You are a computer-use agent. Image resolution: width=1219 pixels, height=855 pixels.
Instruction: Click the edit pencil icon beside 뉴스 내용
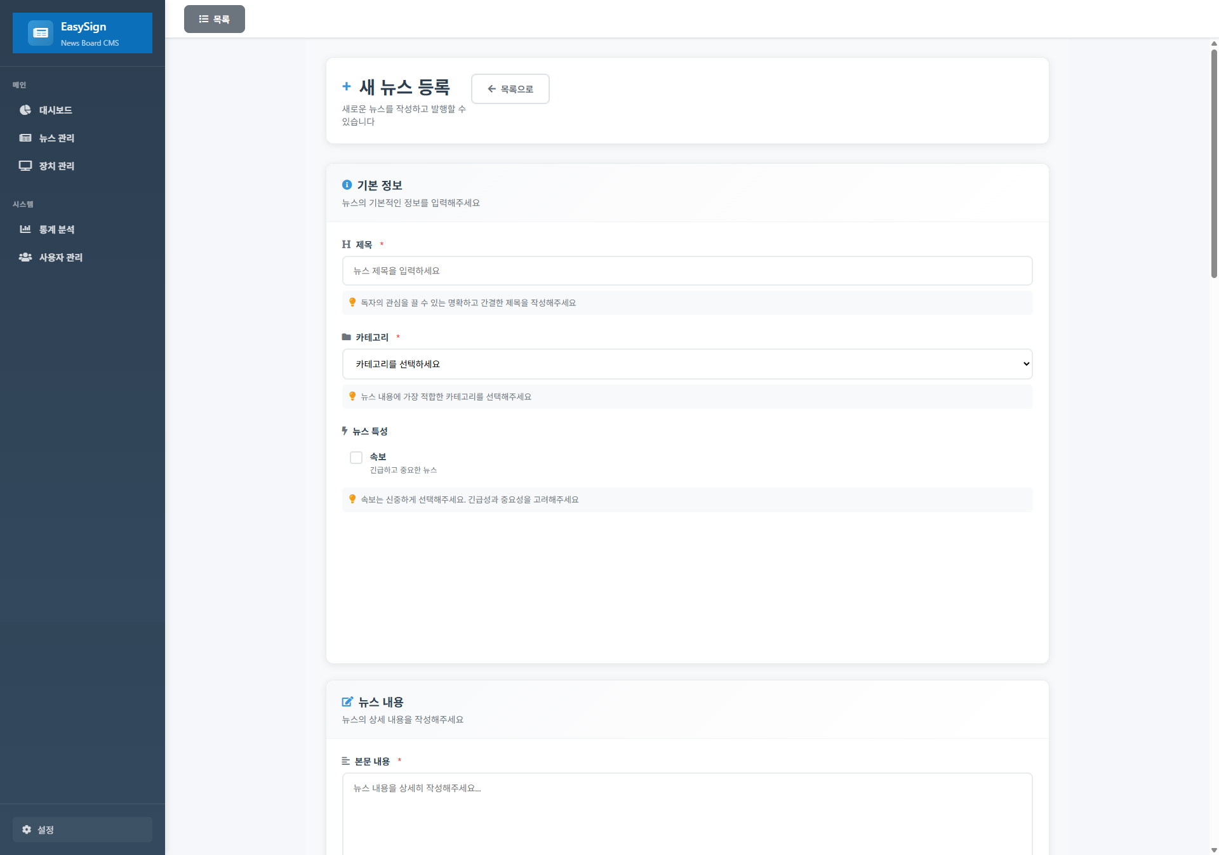347,702
